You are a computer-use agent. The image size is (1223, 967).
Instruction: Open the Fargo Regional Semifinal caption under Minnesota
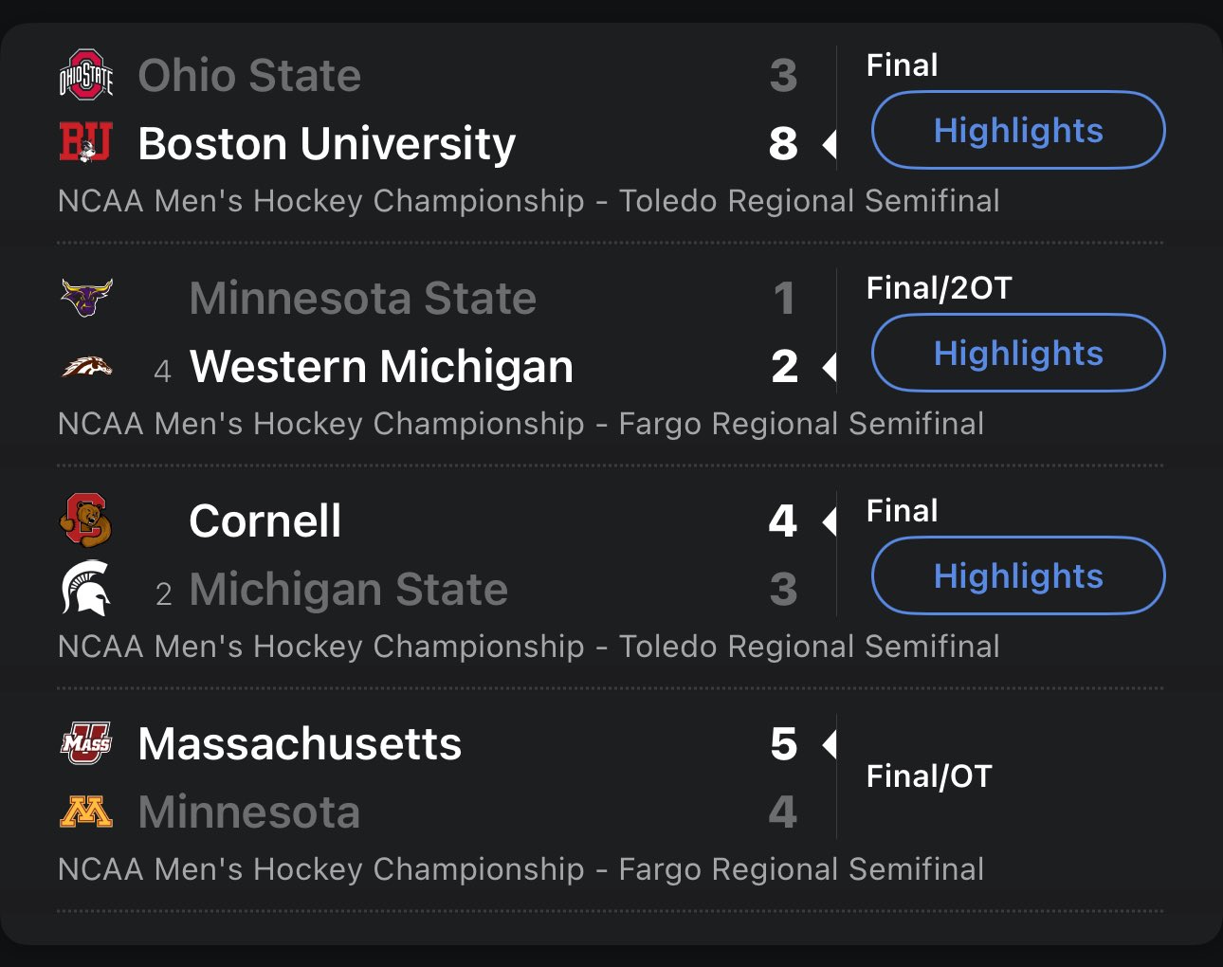(520, 869)
